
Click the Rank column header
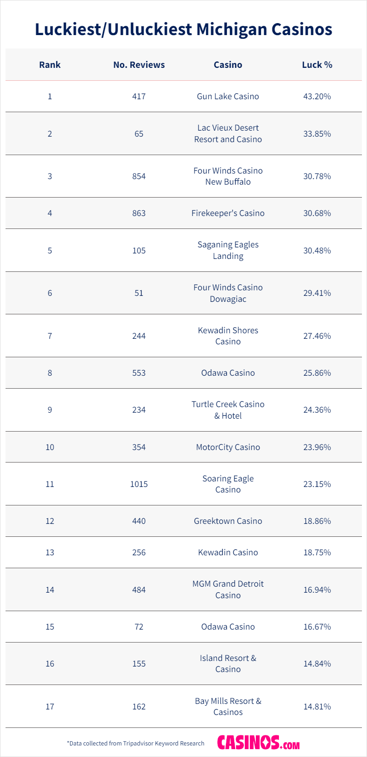(50, 65)
